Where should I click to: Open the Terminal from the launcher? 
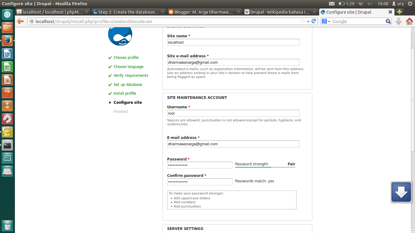[x=7, y=145]
